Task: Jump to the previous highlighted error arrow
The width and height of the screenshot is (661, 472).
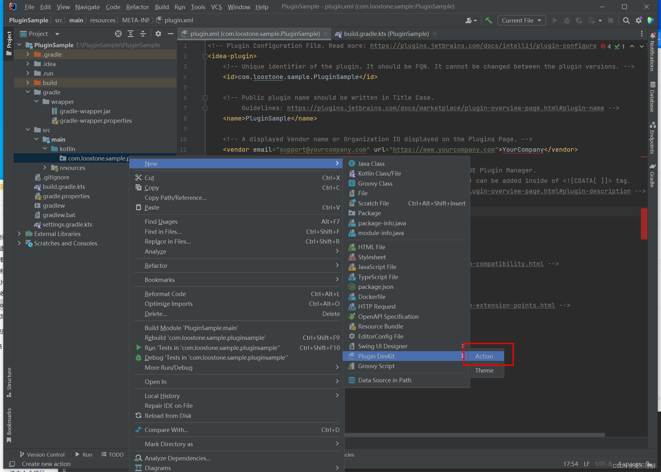Action: 632,46
